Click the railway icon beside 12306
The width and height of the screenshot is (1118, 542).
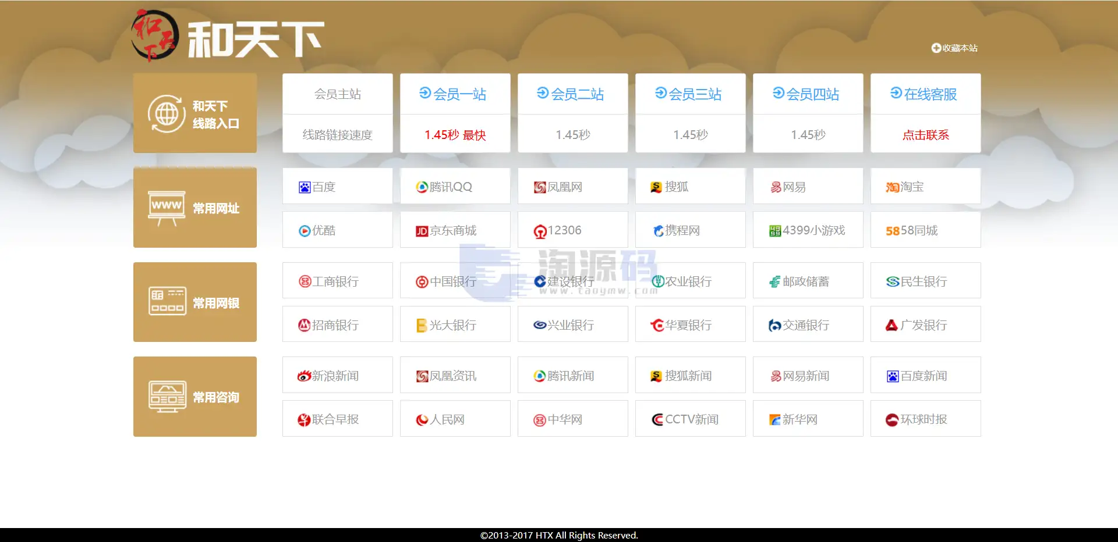pos(540,231)
